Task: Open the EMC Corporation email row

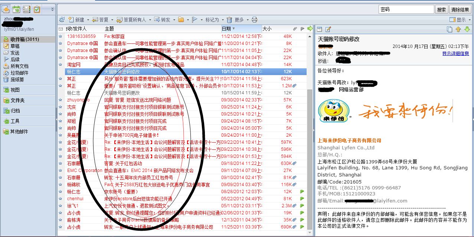Action: (182, 171)
